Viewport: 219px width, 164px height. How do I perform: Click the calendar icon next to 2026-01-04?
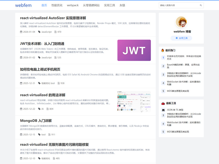[21, 32]
